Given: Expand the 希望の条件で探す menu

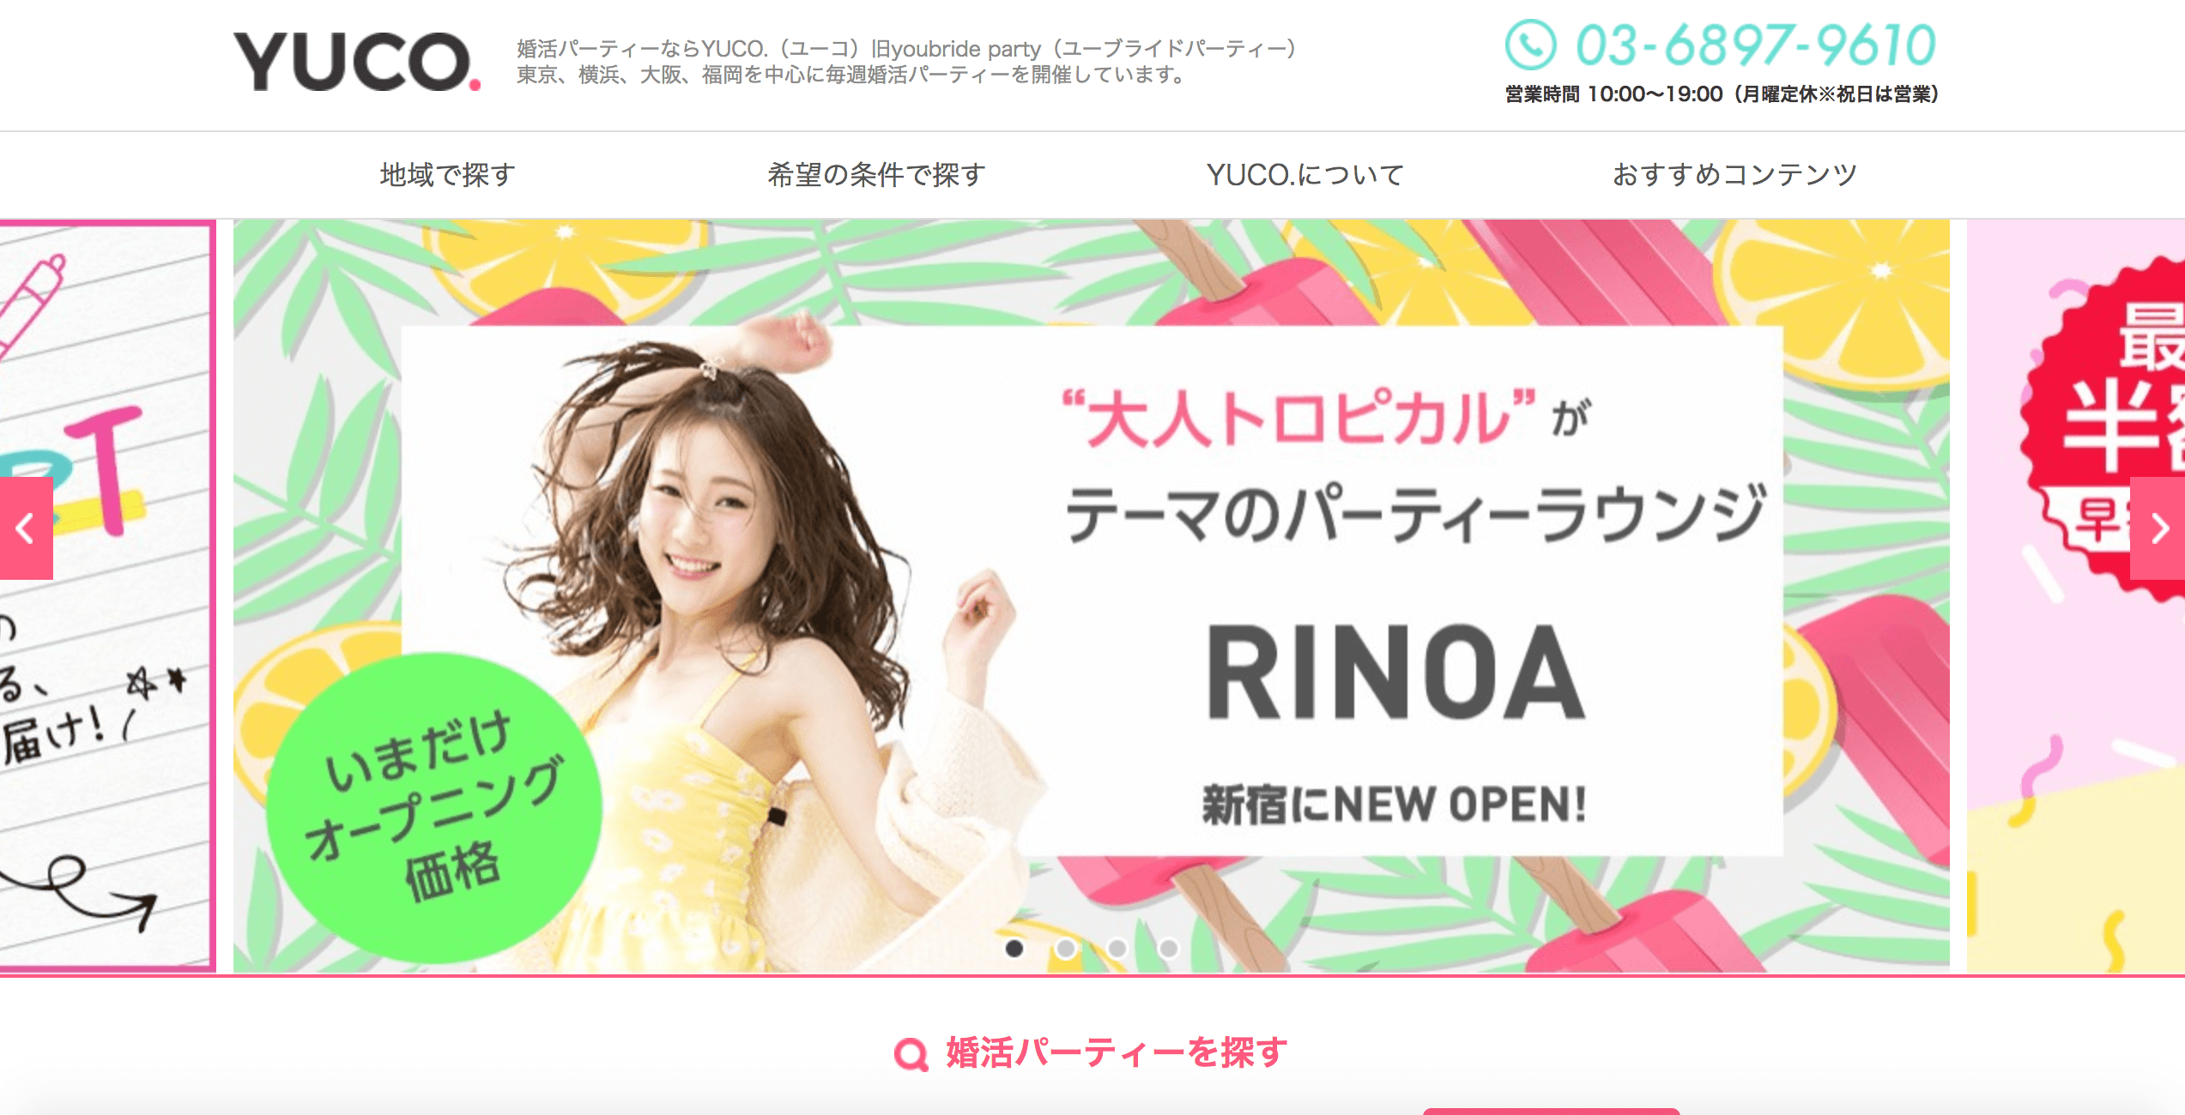Looking at the screenshot, I should click(876, 175).
